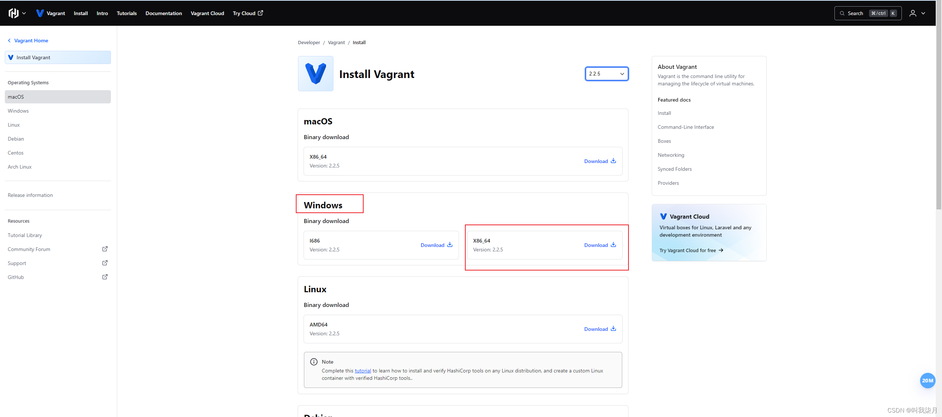Click the large Vagrant logo thumbnail
This screenshot has height=417, width=942.
316,74
